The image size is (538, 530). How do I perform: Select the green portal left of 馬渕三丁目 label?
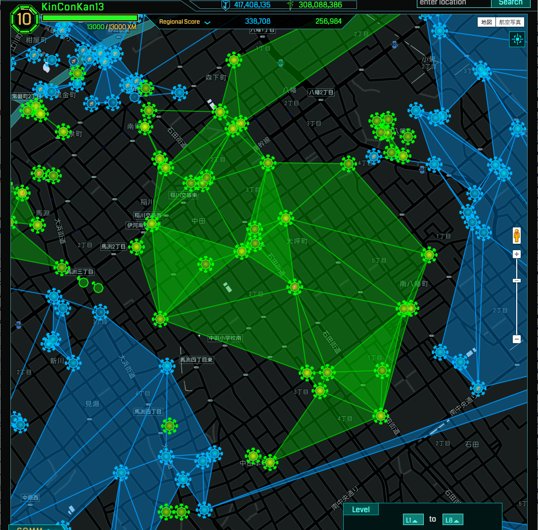click(61, 267)
